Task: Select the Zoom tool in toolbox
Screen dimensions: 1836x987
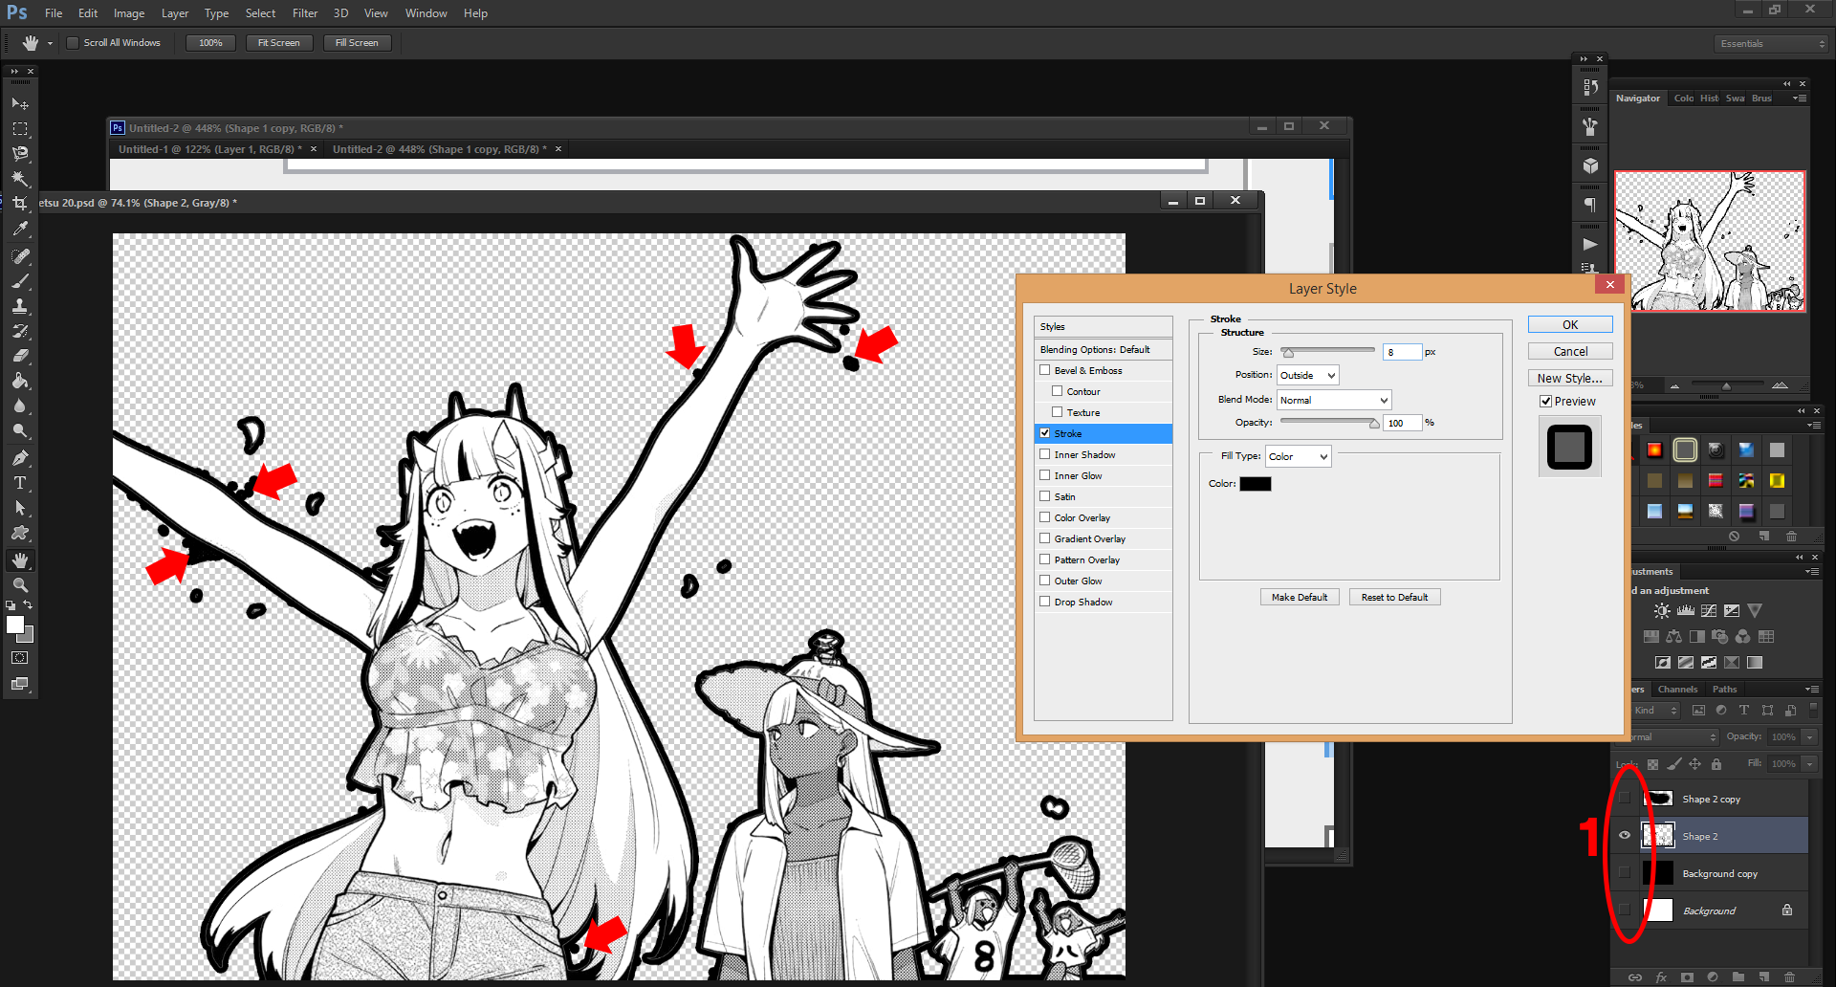Action: (20, 584)
